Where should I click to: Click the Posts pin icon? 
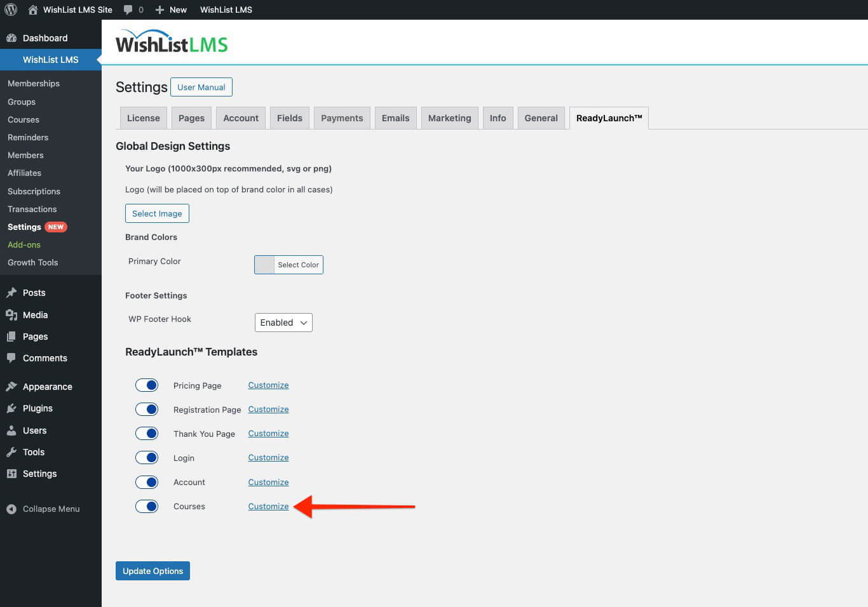point(13,293)
